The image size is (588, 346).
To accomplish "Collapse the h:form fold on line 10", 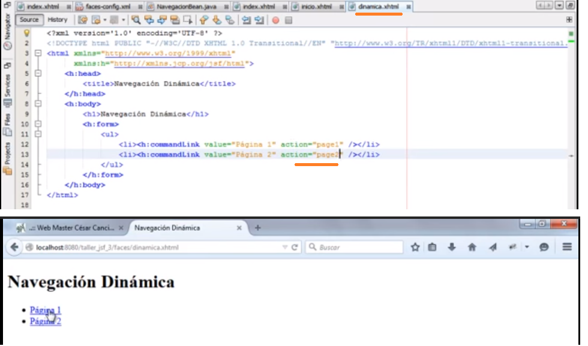I will [x=38, y=124].
